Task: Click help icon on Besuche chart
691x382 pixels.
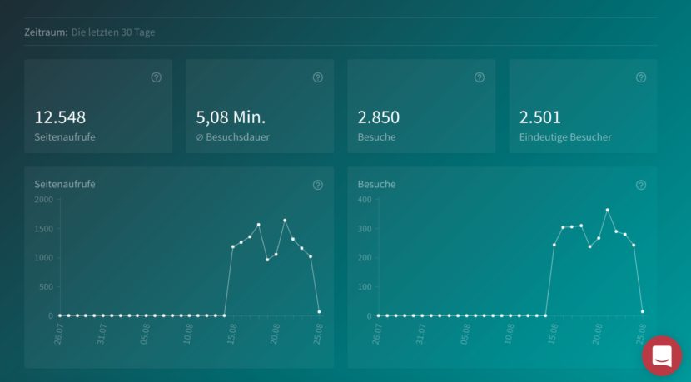Action: pyautogui.click(x=641, y=185)
